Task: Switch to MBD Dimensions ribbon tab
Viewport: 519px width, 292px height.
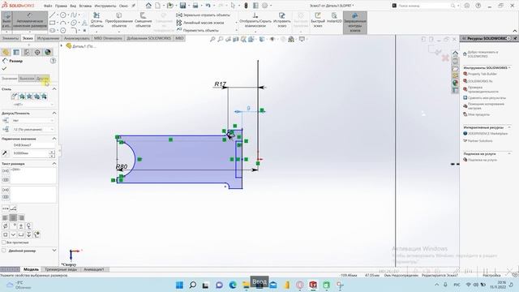Action: tap(108, 38)
